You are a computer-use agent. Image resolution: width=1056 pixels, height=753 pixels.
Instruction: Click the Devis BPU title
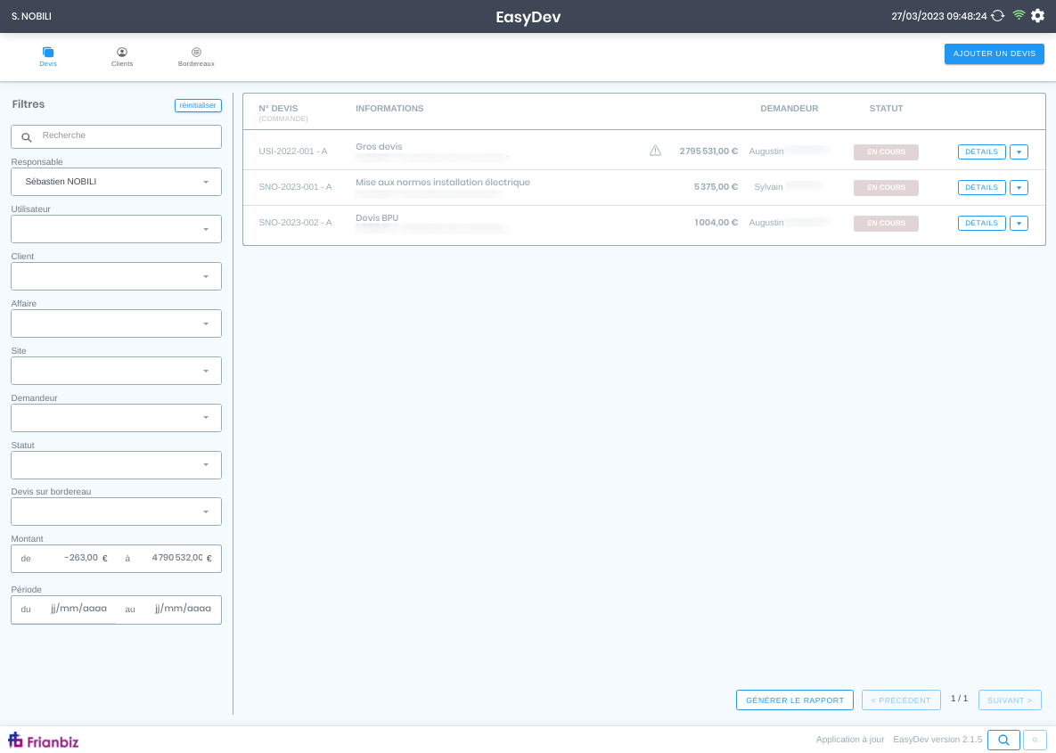coord(377,218)
